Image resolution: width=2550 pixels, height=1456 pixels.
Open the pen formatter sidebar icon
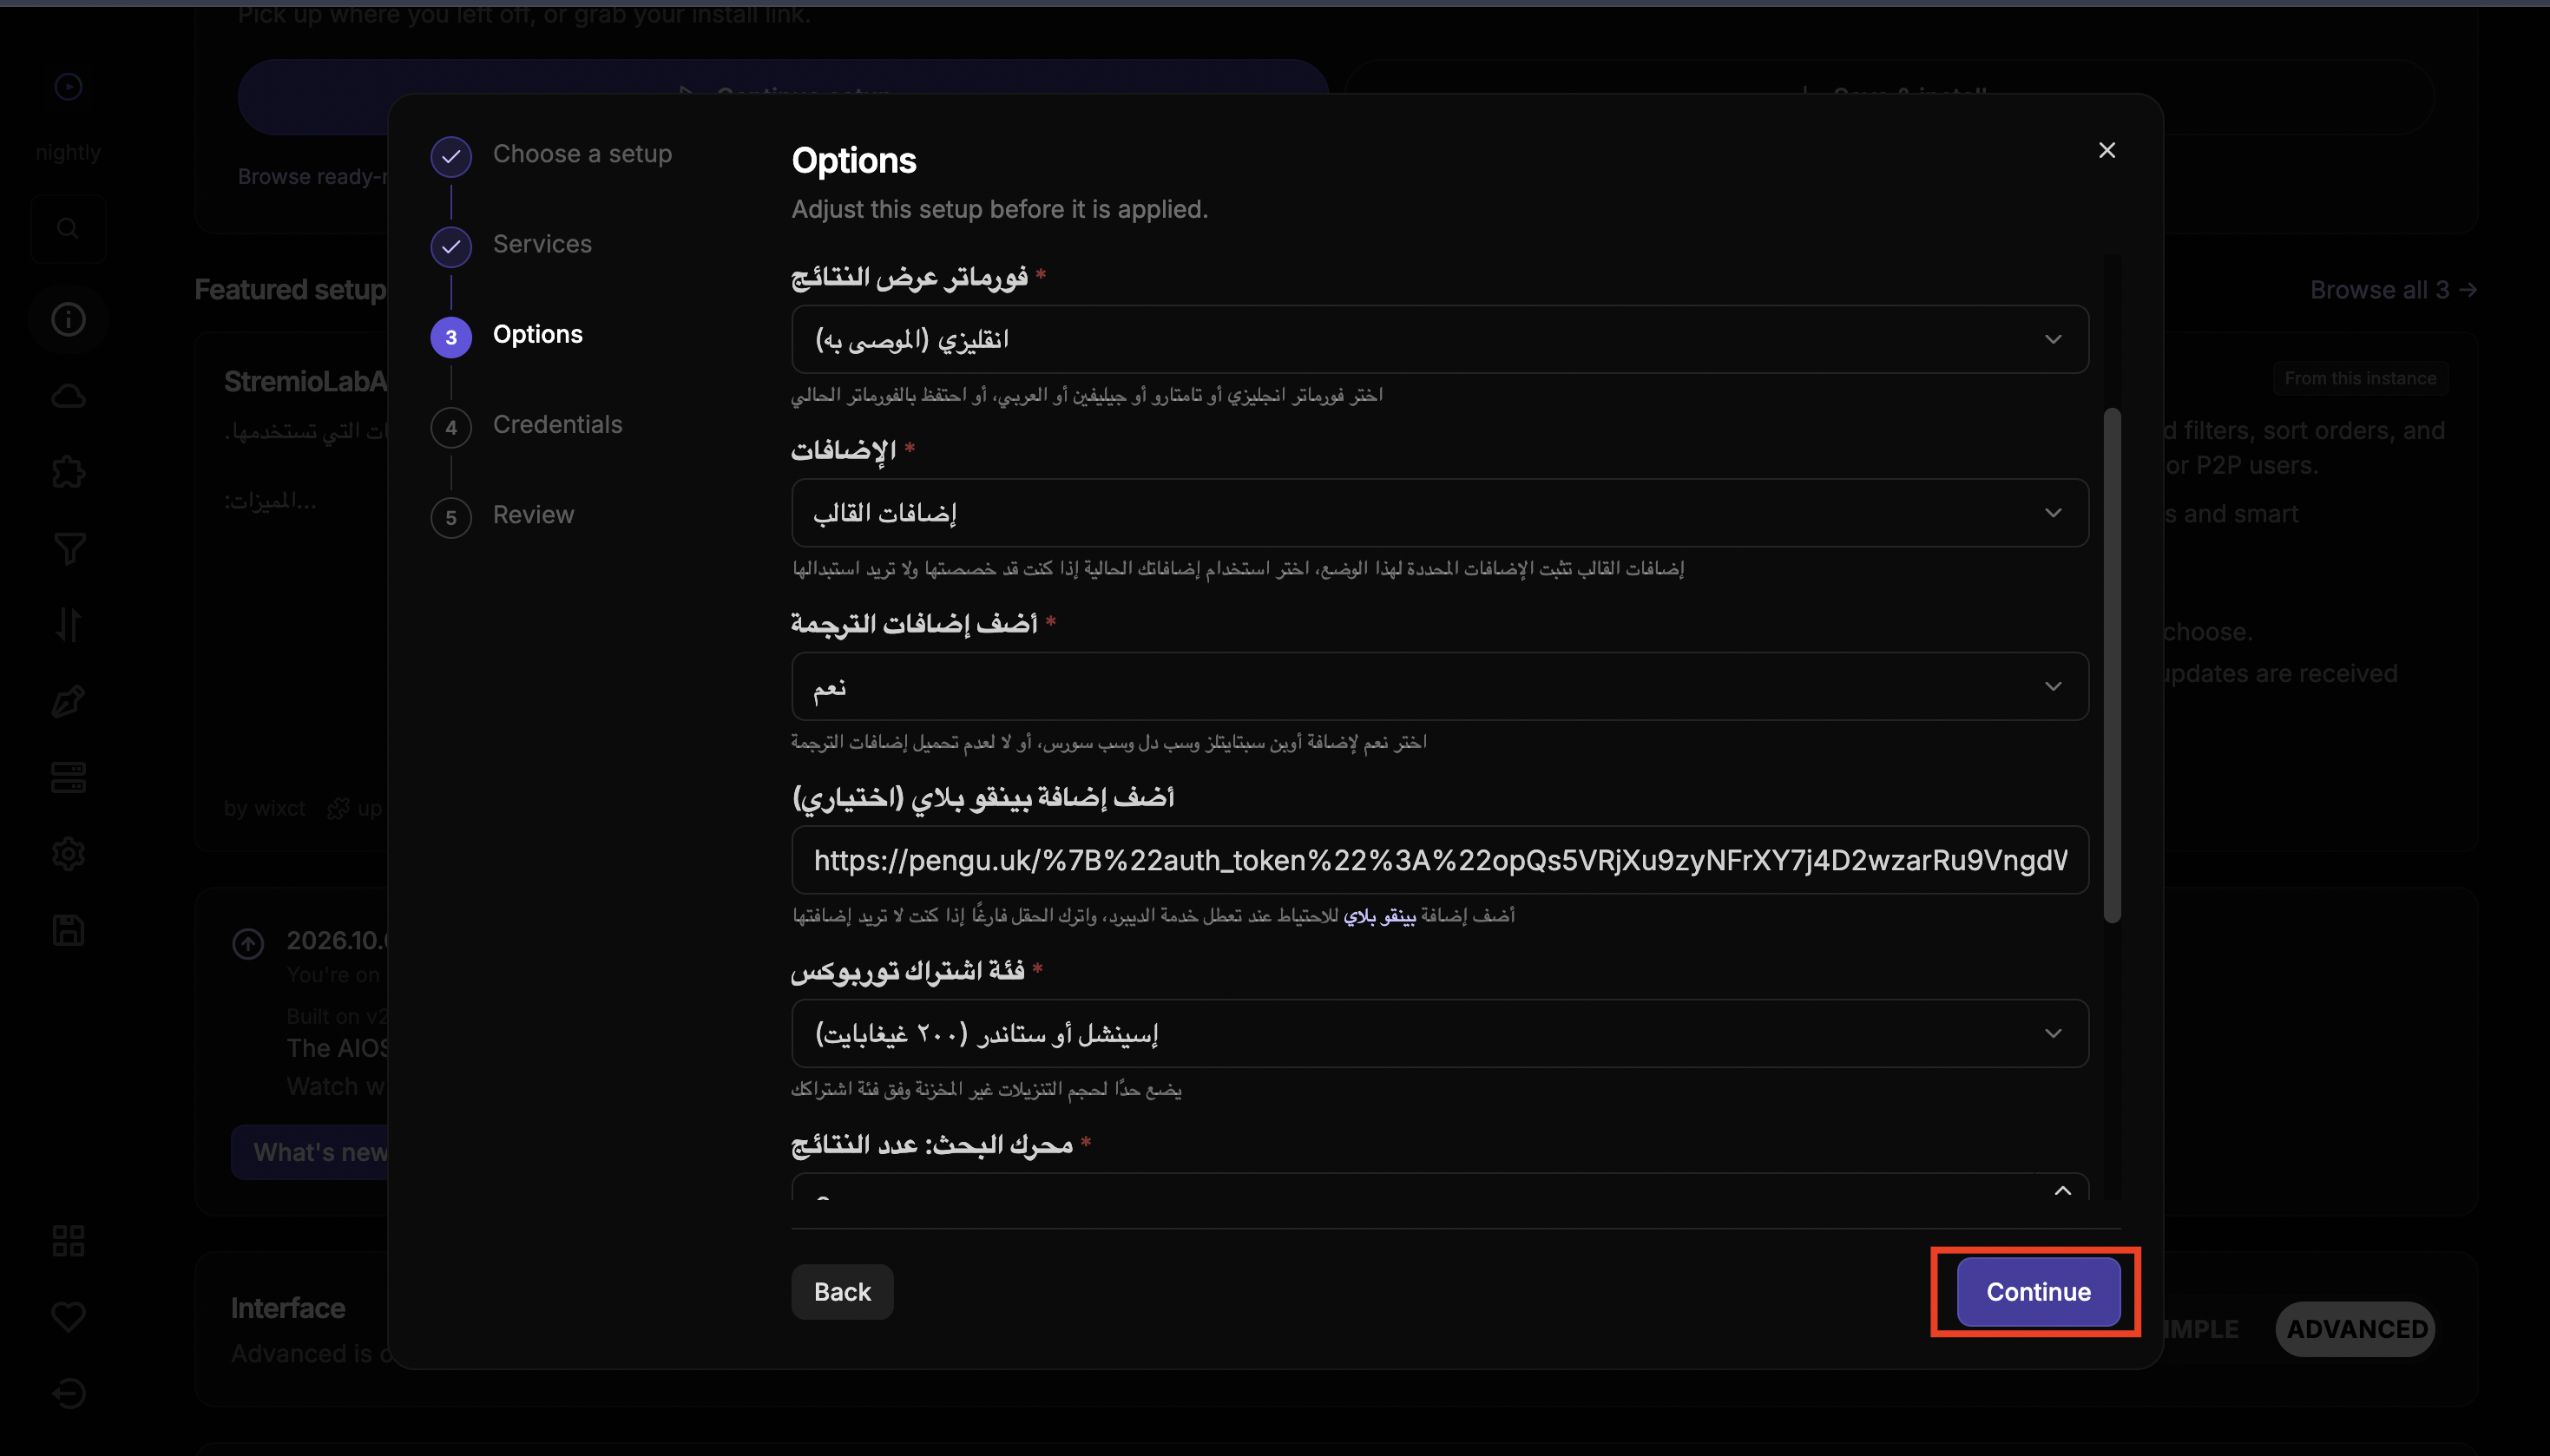pos(68,701)
